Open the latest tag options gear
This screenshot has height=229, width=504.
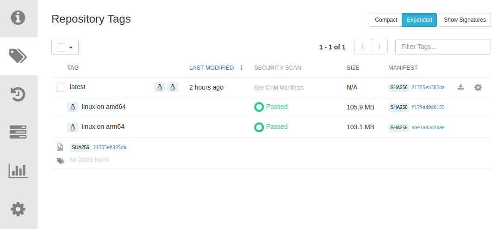(478, 87)
